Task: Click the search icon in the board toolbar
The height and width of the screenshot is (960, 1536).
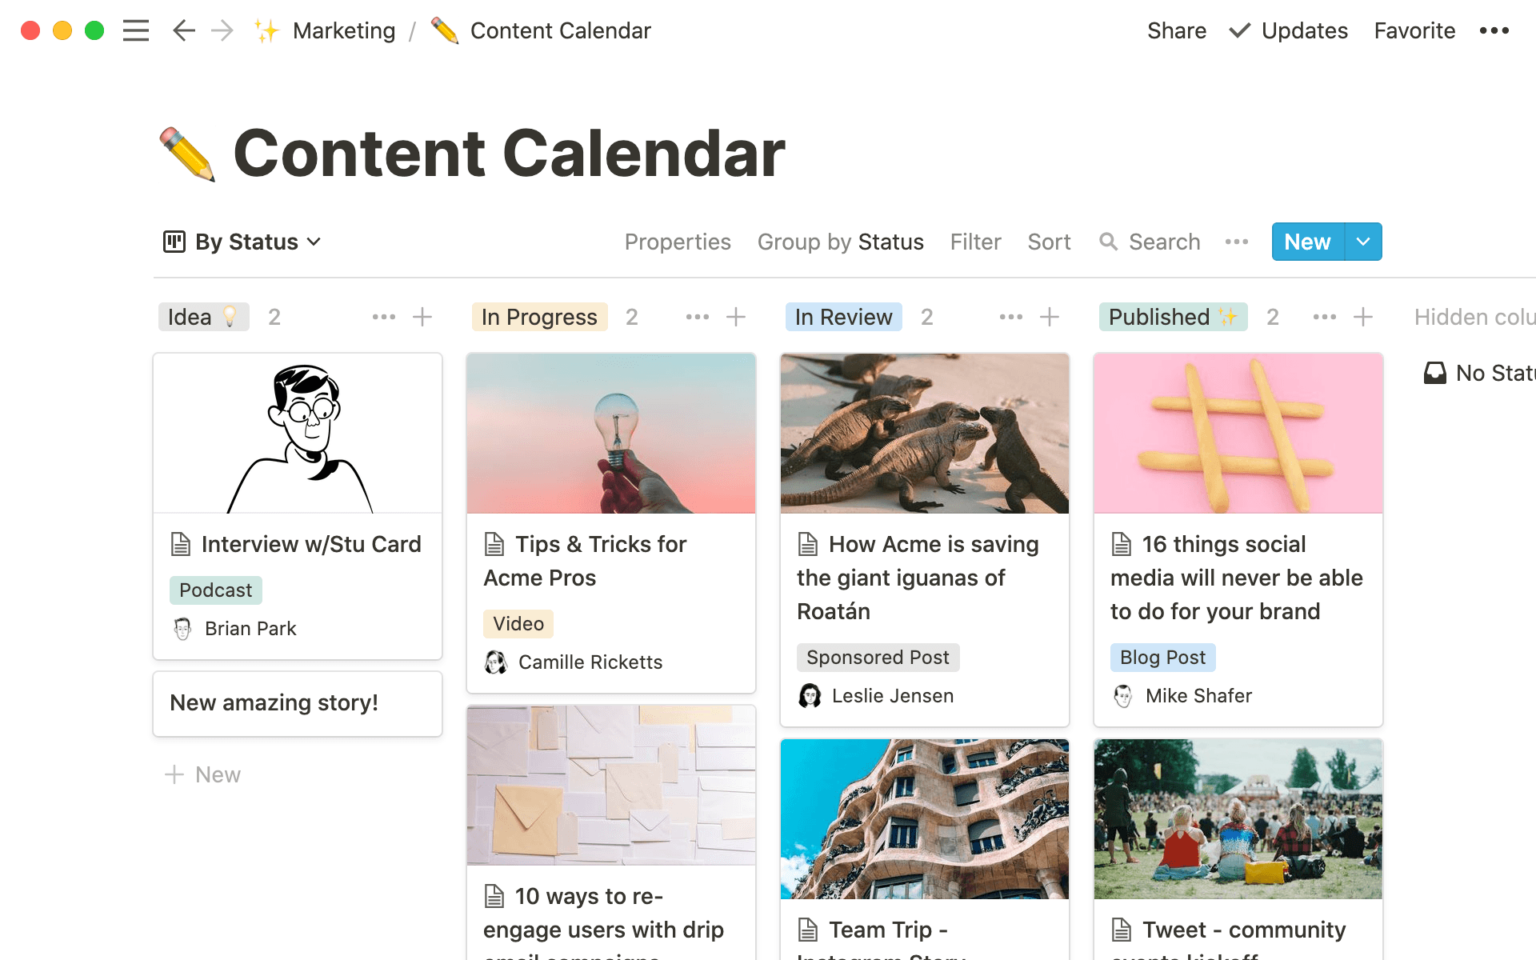Action: 1110,242
